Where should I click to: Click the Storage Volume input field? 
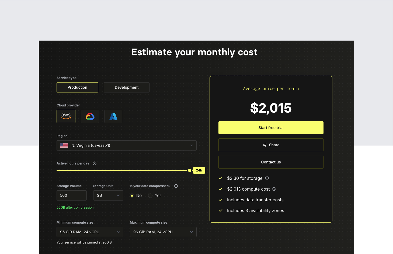pos(72,195)
